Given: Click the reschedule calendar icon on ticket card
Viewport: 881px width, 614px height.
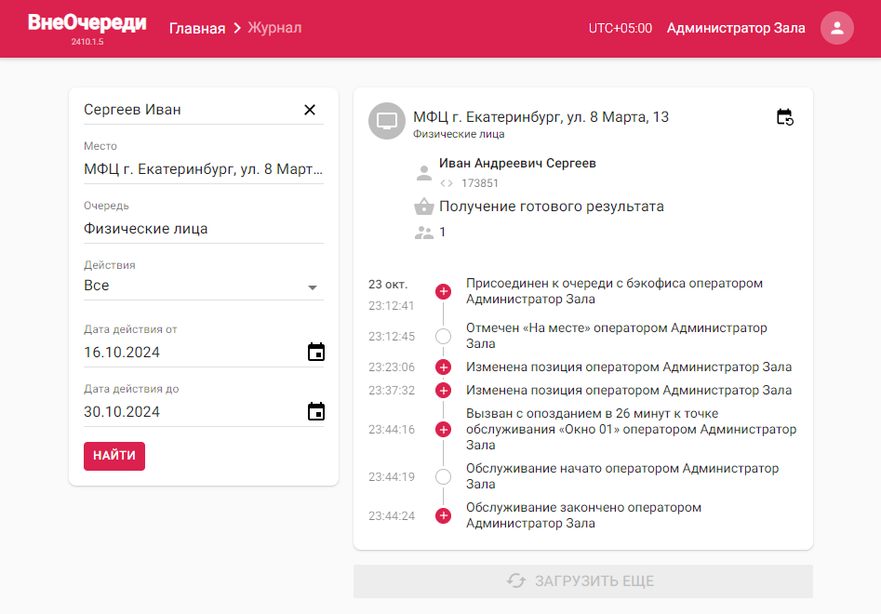Looking at the screenshot, I should pos(785,117).
